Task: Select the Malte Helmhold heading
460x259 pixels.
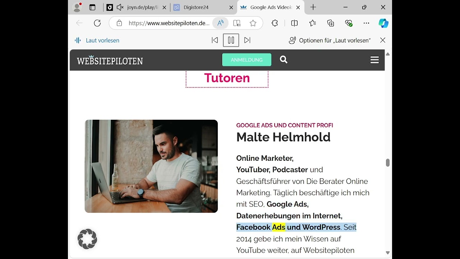Action: click(283, 137)
